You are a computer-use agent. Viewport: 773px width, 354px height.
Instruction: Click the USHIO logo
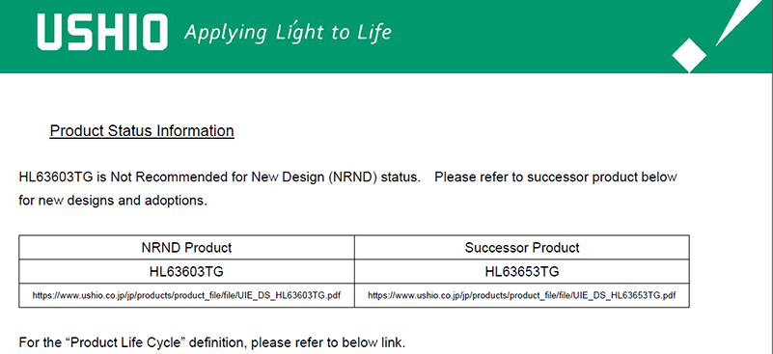tap(102, 32)
